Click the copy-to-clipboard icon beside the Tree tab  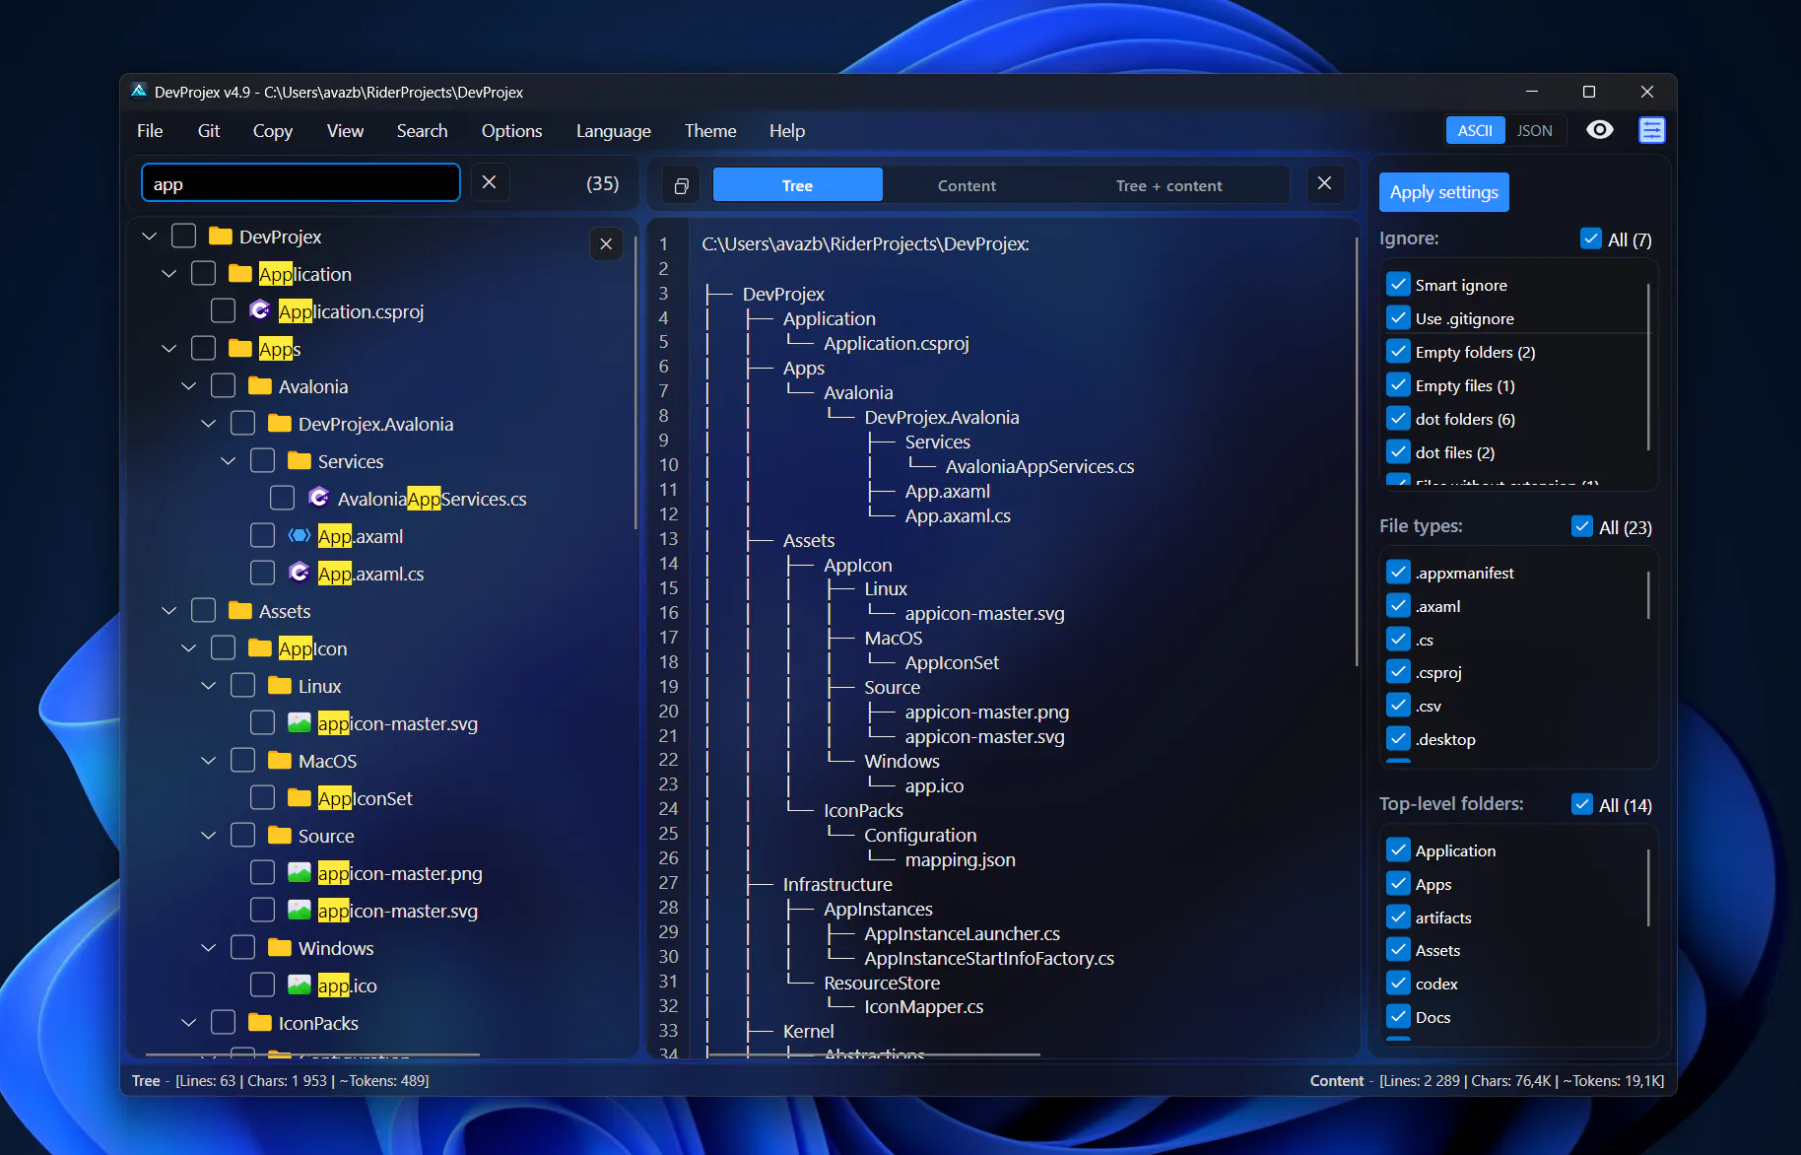(x=681, y=185)
